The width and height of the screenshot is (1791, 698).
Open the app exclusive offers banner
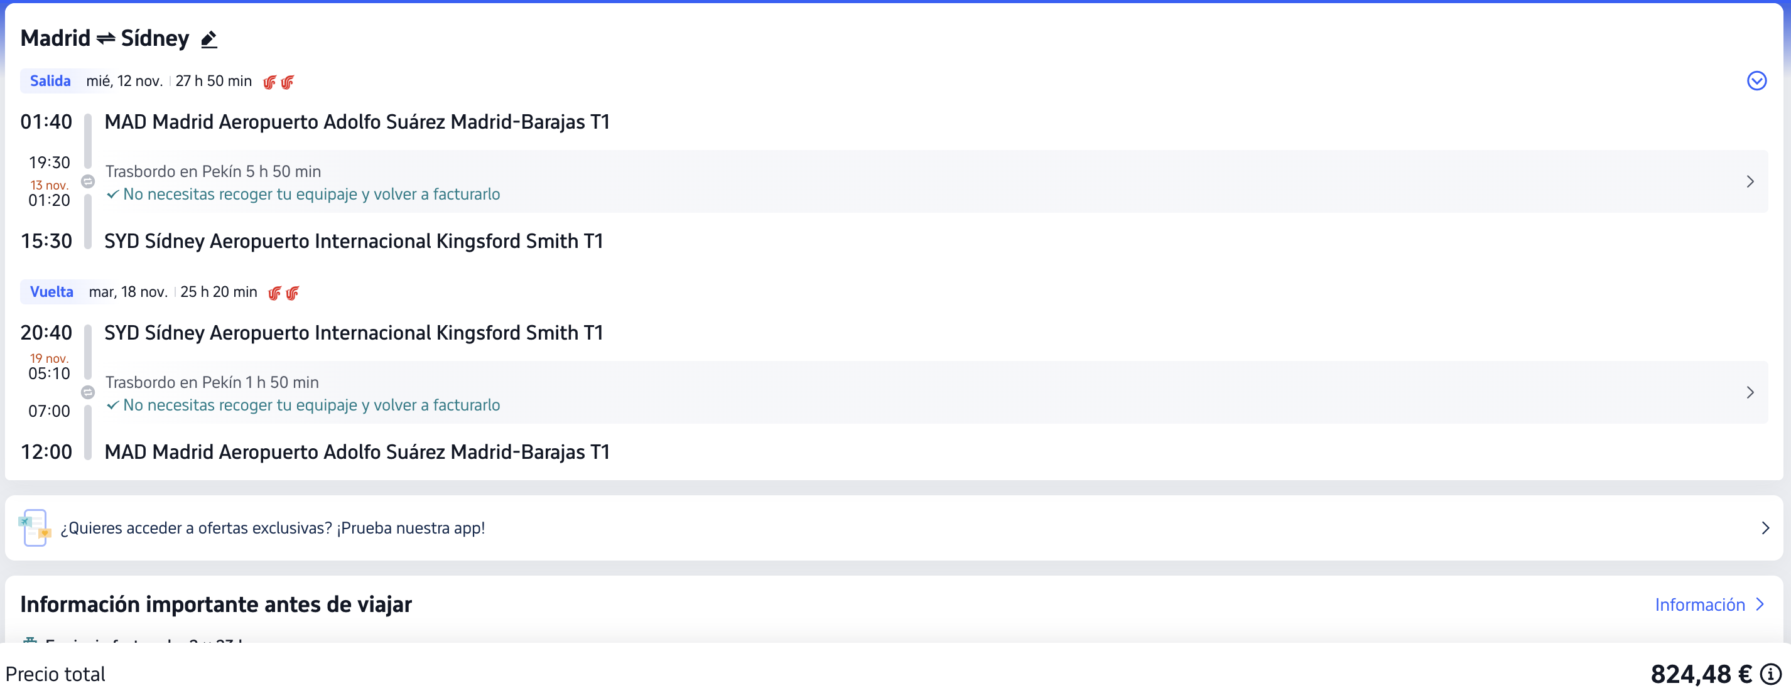point(894,528)
